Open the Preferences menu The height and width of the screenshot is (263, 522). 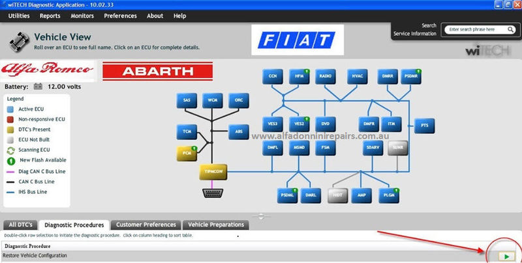click(x=121, y=16)
